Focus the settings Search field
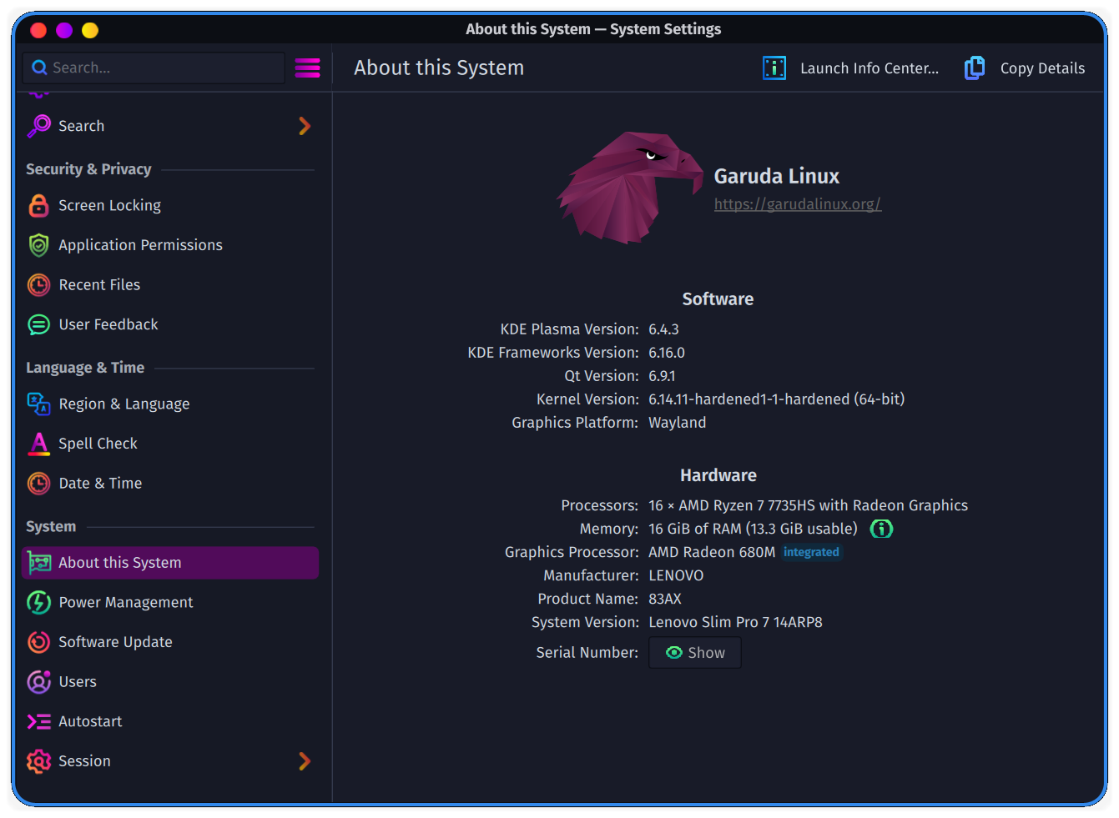 [x=154, y=68]
